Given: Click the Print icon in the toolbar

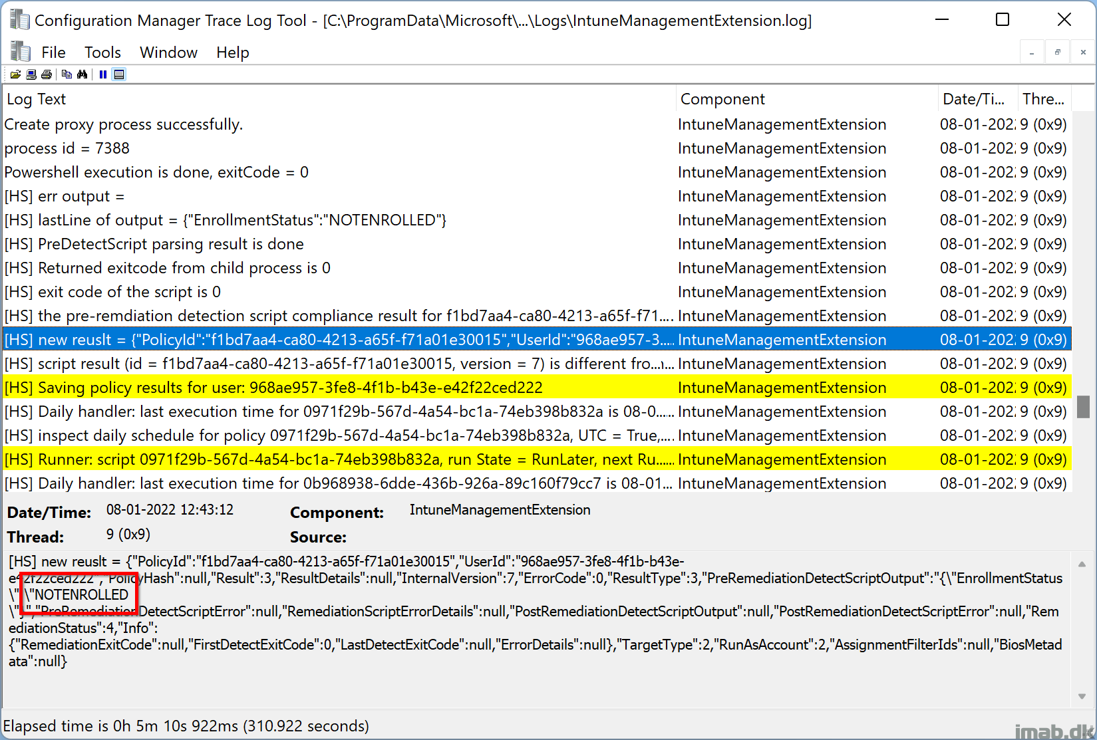Looking at the screenshot, I should 47,74.
